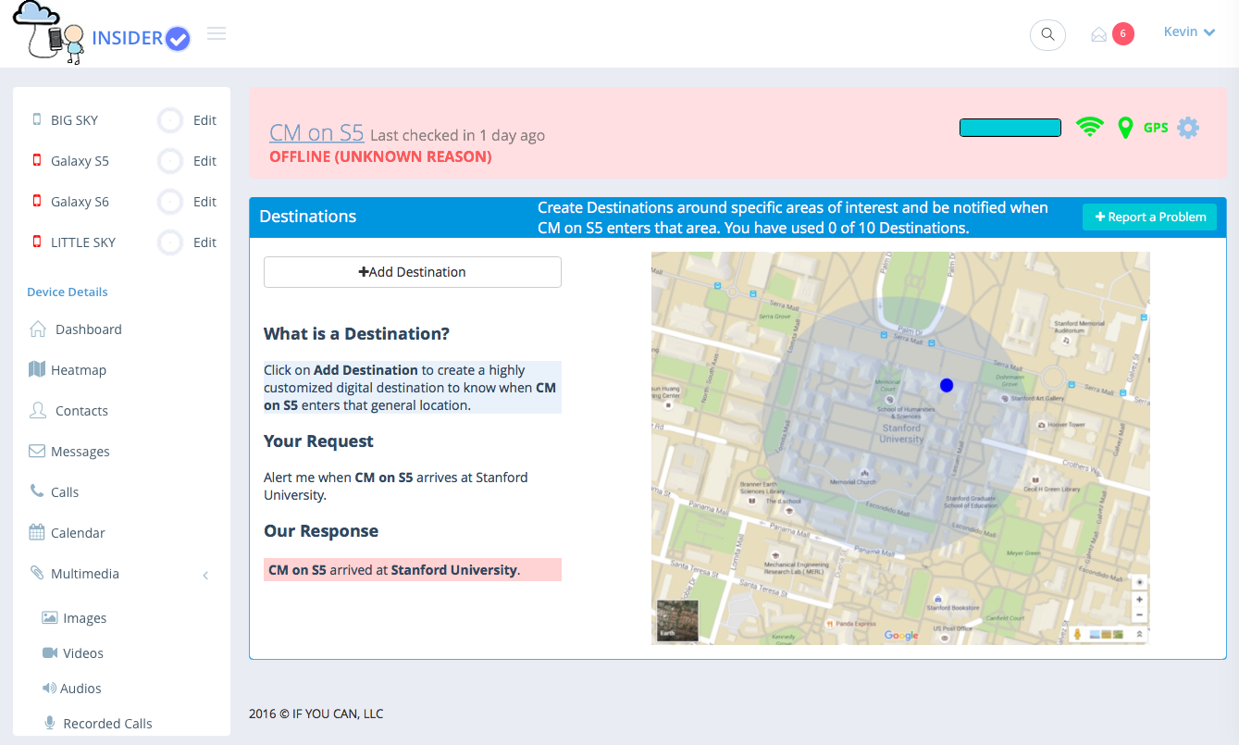The width and height of the screenshot is (1239, 745).
Task: Click Report a Problem button
Action: click(1150, 217)
